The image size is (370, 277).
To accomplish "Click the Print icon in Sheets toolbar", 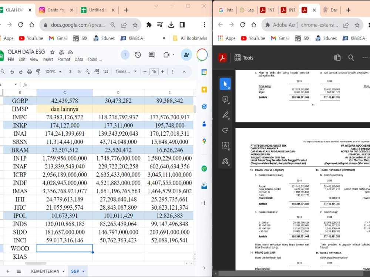I will [x=29, y=72].
